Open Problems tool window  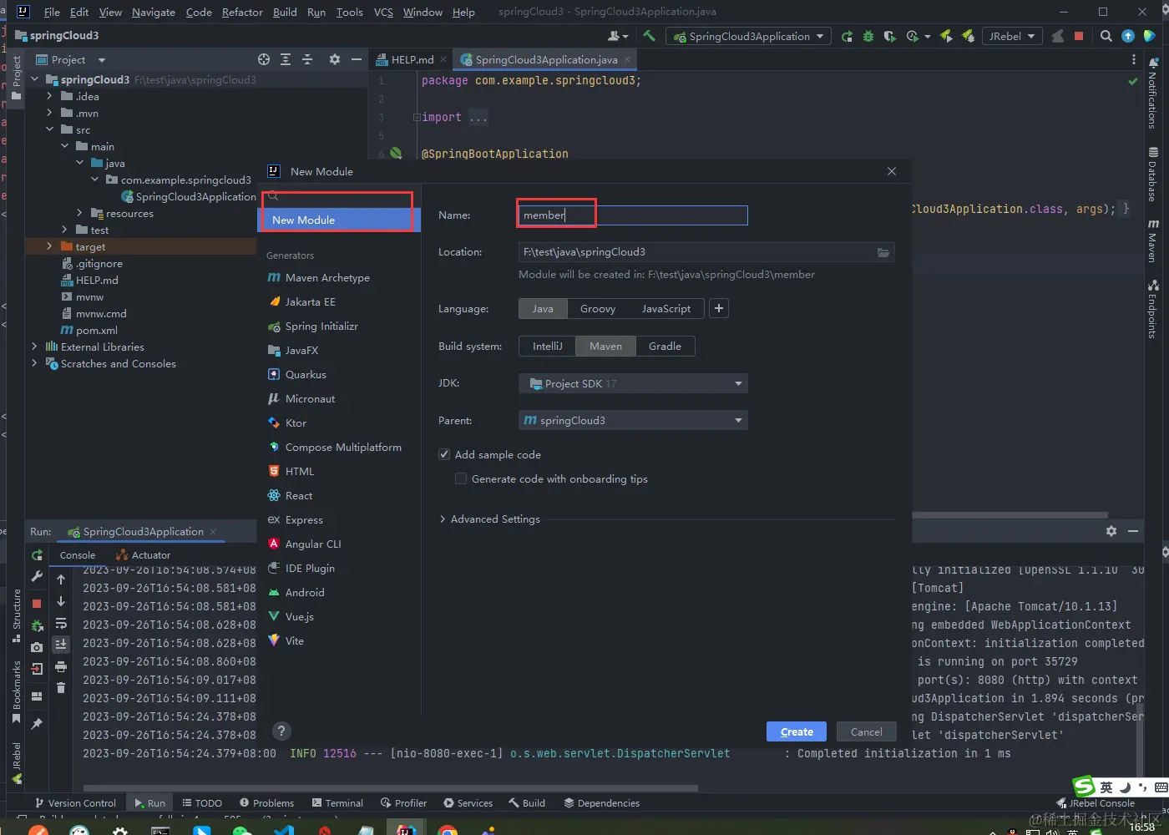[x=266, y=803]
